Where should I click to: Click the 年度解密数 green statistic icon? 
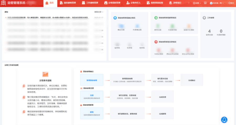172,26
